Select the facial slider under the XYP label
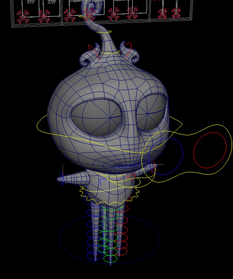This screenshot has height=279, width=233. point(44,16)
